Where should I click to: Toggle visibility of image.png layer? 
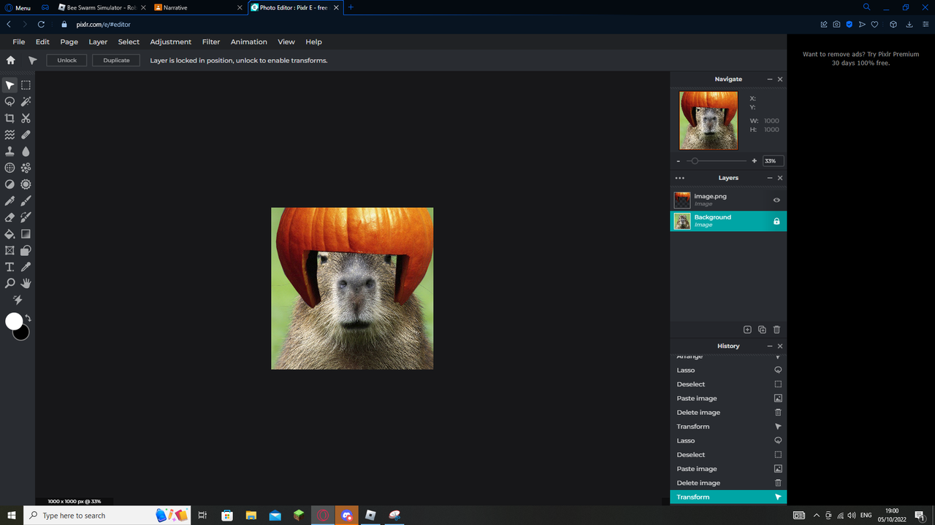(x=776, y=200)
